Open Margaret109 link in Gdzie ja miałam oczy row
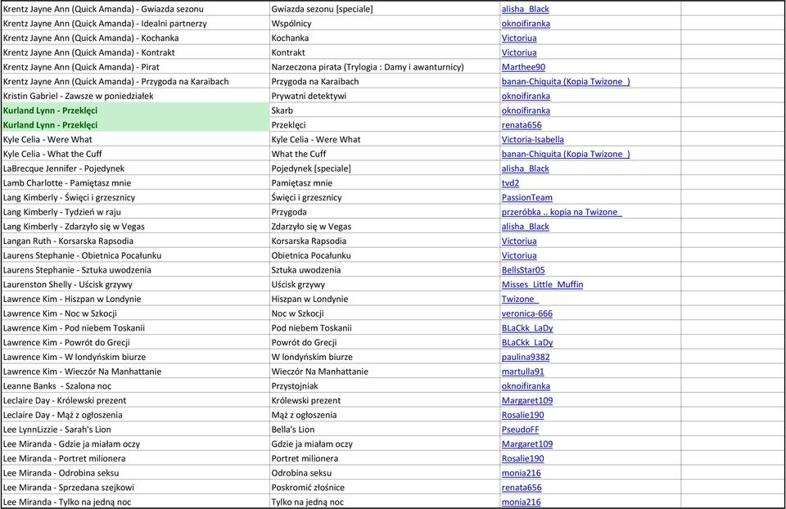786x509 pixels. click(526, 445)
